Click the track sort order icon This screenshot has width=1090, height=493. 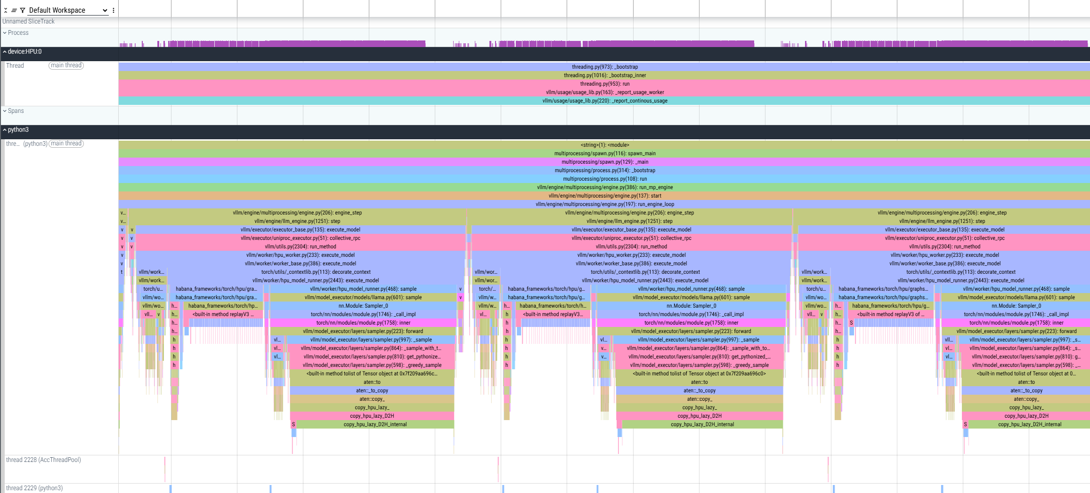tap(14, 10)
